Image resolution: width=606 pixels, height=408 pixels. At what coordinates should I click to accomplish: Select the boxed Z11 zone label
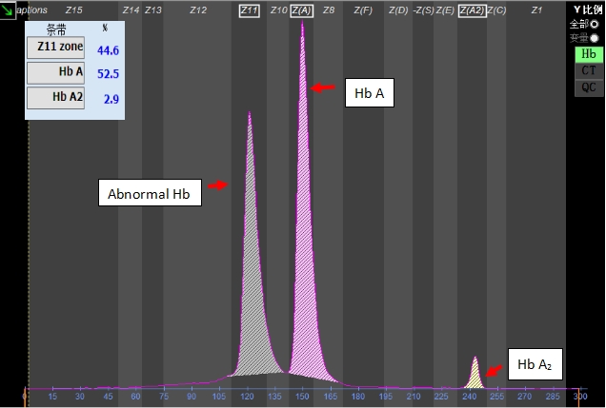coord(250,10)
